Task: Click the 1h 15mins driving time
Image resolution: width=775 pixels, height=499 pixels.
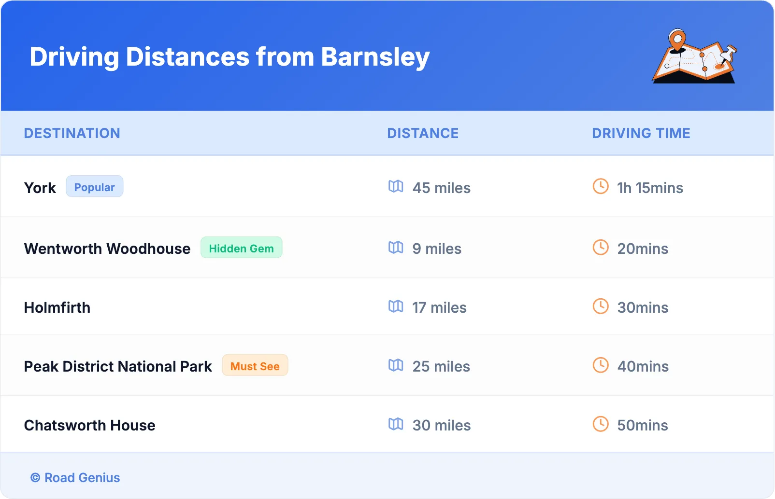Action: [650, 188]
